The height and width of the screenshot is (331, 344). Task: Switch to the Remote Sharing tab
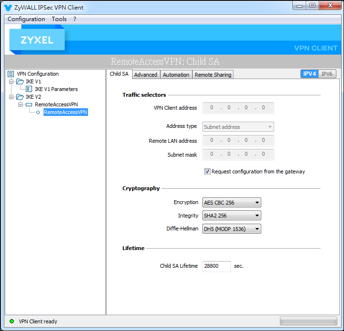[213, 75]
